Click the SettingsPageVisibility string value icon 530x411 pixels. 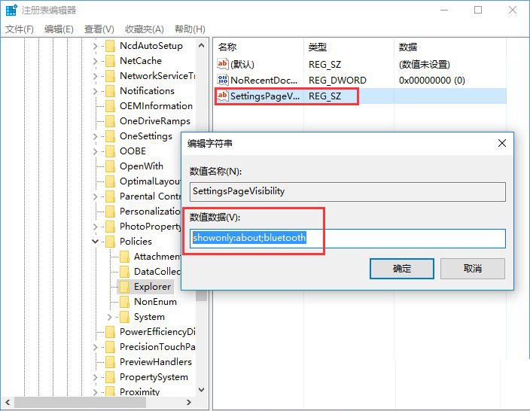(223, 96)
